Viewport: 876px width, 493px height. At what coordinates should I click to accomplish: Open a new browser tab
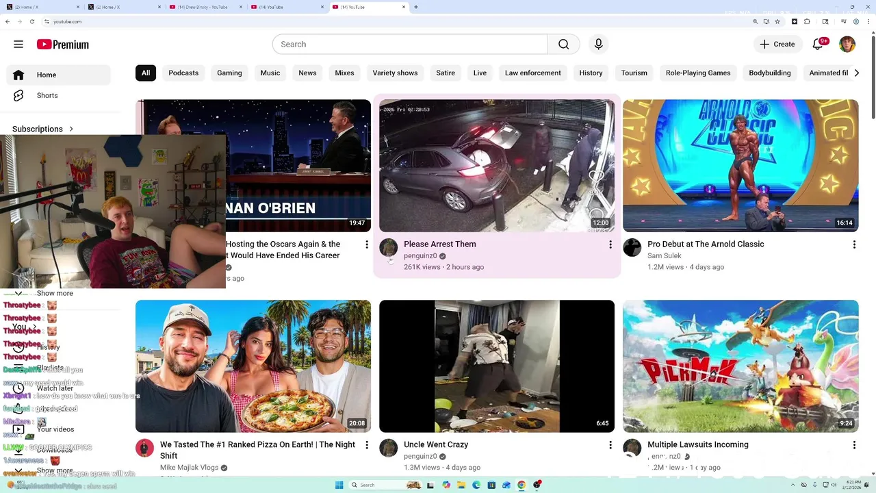416,7
